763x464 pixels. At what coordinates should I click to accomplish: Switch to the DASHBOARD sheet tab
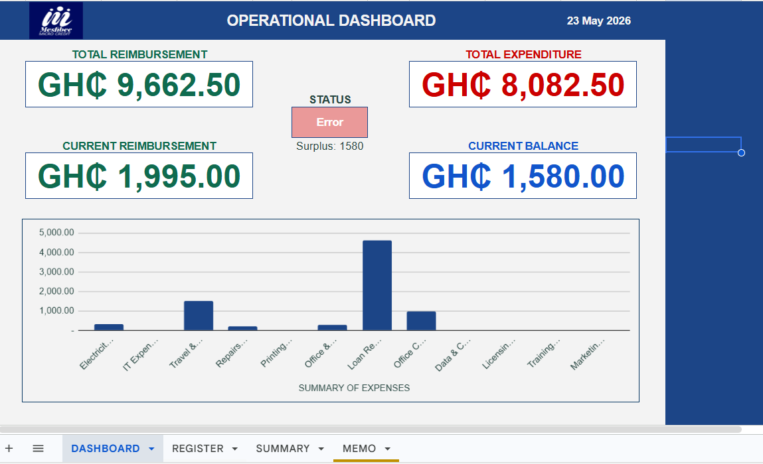105,449
